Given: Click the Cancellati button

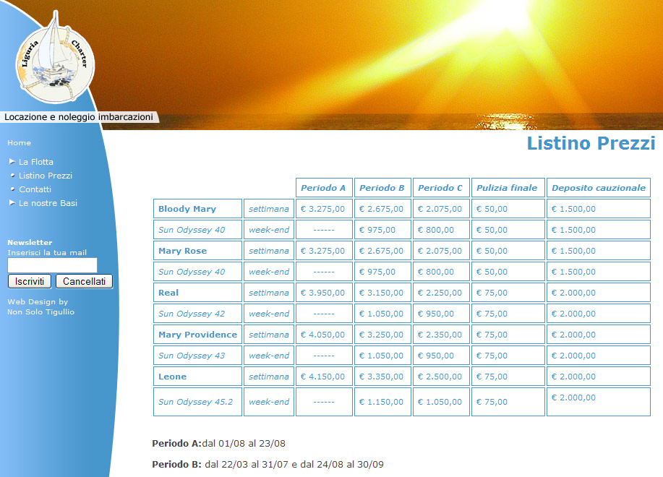Looking at the screenshot, I should [x=84, y=281].
